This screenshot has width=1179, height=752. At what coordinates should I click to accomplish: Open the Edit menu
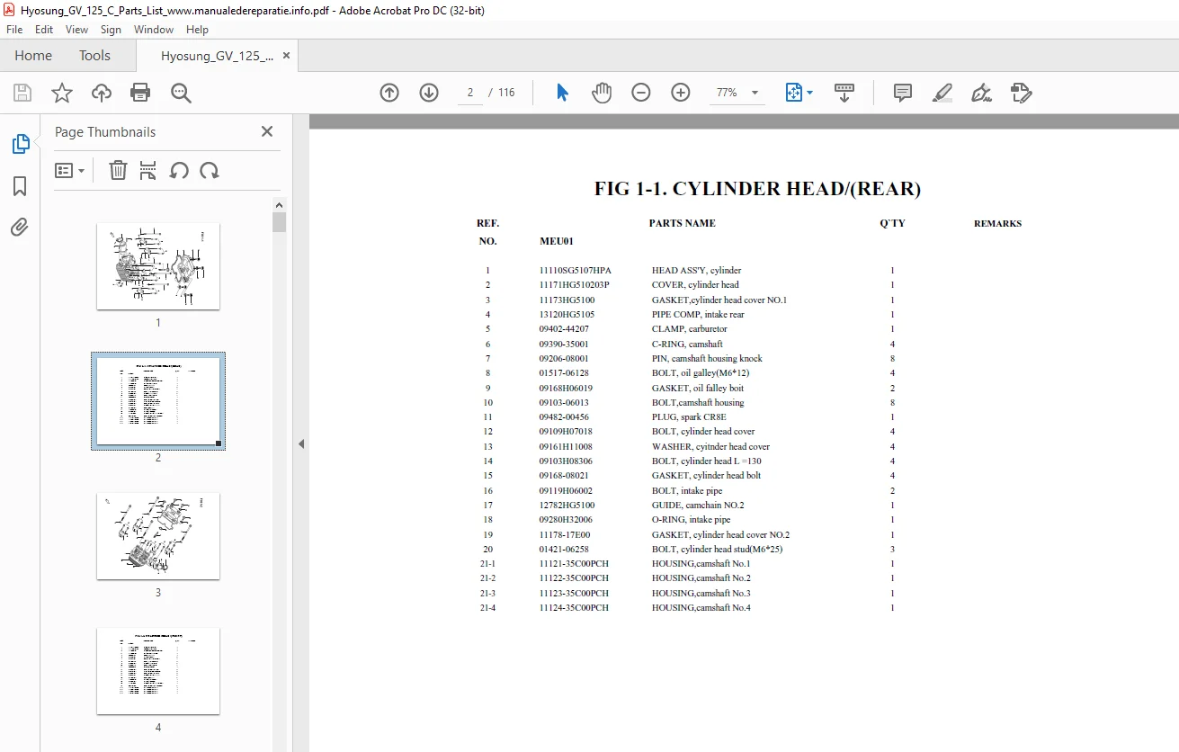44,30
